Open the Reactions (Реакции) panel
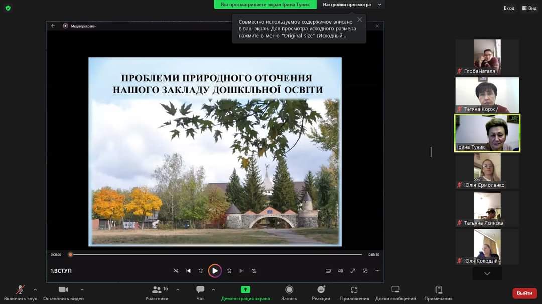 (321, 293)
